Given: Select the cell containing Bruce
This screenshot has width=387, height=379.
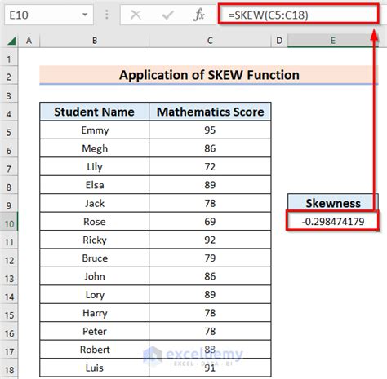Looking at the screenshot, I should click(x=95, y=258).
